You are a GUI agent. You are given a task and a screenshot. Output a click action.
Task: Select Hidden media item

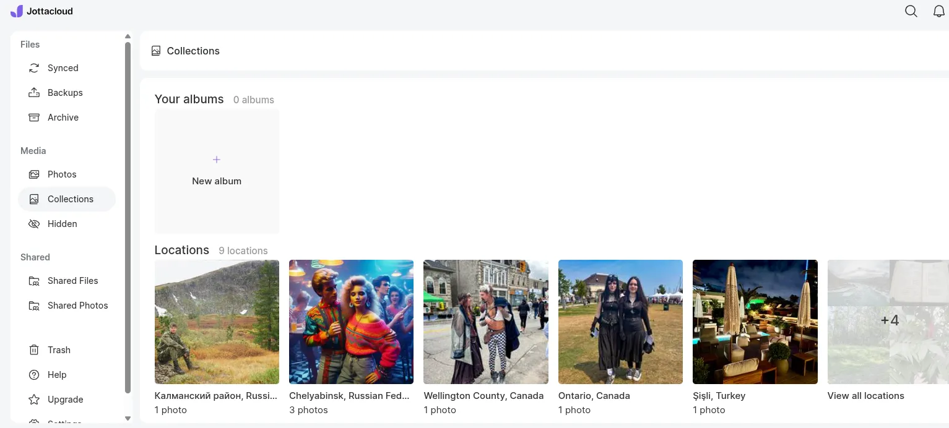coord(67,224)
